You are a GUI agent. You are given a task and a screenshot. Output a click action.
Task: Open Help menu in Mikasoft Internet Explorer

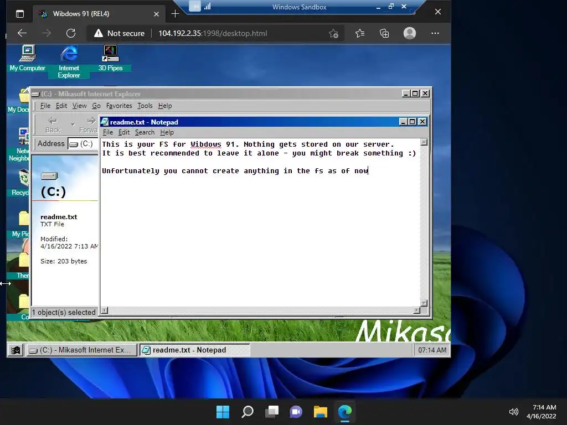coord(165,106)
